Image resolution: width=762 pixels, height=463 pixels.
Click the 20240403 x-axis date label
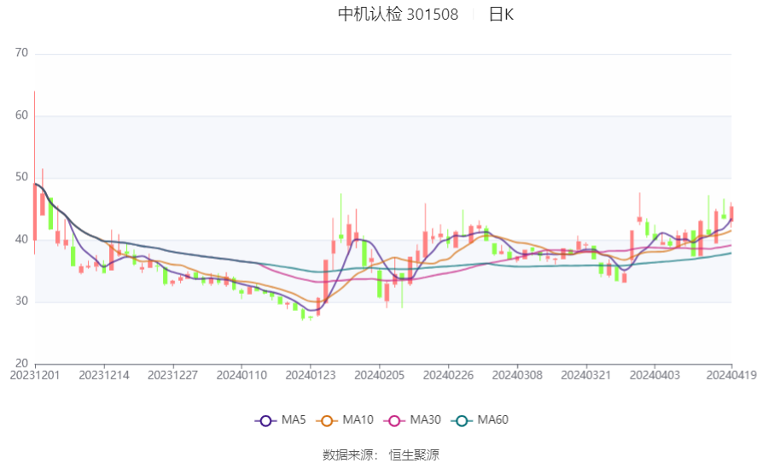pyautogui.click(x=654, y=376)
